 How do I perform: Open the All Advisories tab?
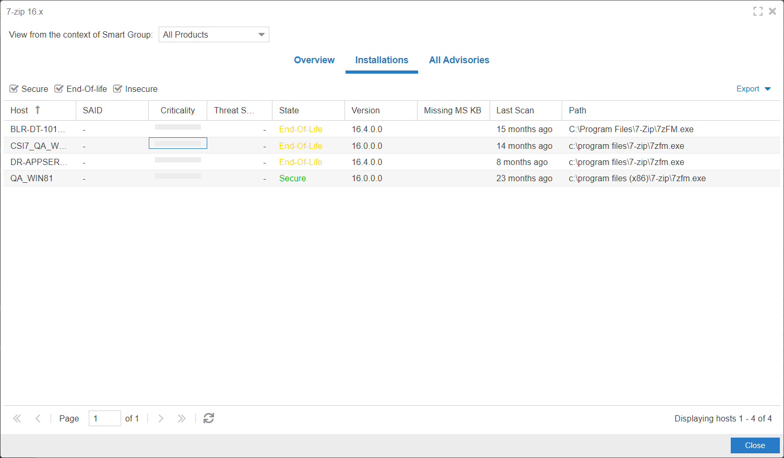coord(459,60)
